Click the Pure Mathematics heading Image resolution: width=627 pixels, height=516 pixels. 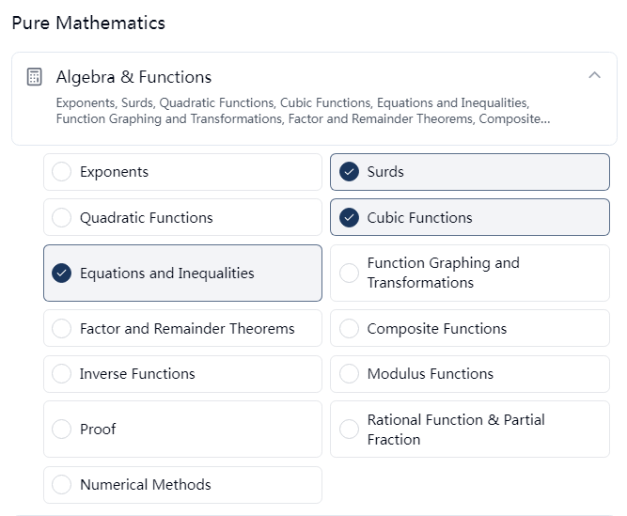(x=88, y=23)
